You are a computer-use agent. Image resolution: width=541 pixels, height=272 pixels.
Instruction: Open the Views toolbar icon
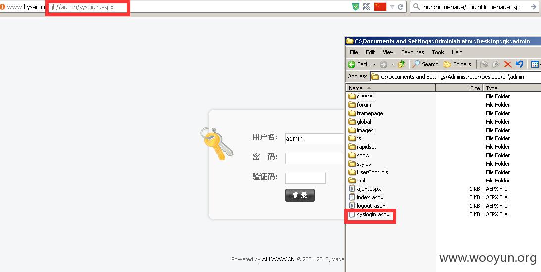coord(535,64)
